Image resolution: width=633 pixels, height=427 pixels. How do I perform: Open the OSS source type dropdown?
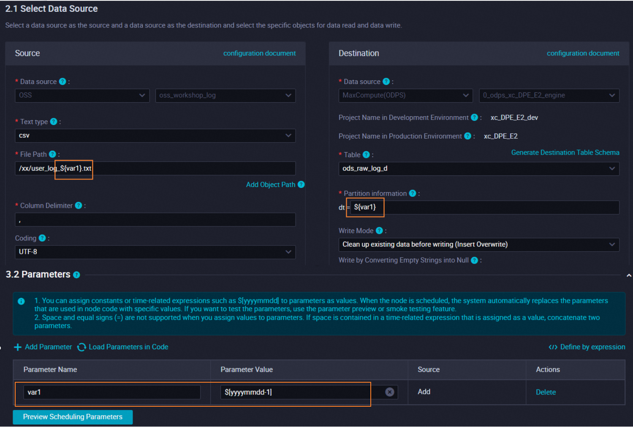[x=82, y=95]
